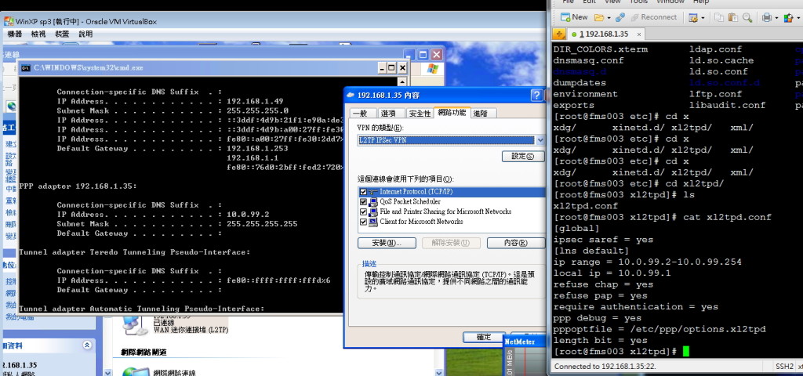Viewport: 803px width, 376px height.
Task: Switch to the 一般 tab in properties dialog
Action: click(x=362, y=114)
